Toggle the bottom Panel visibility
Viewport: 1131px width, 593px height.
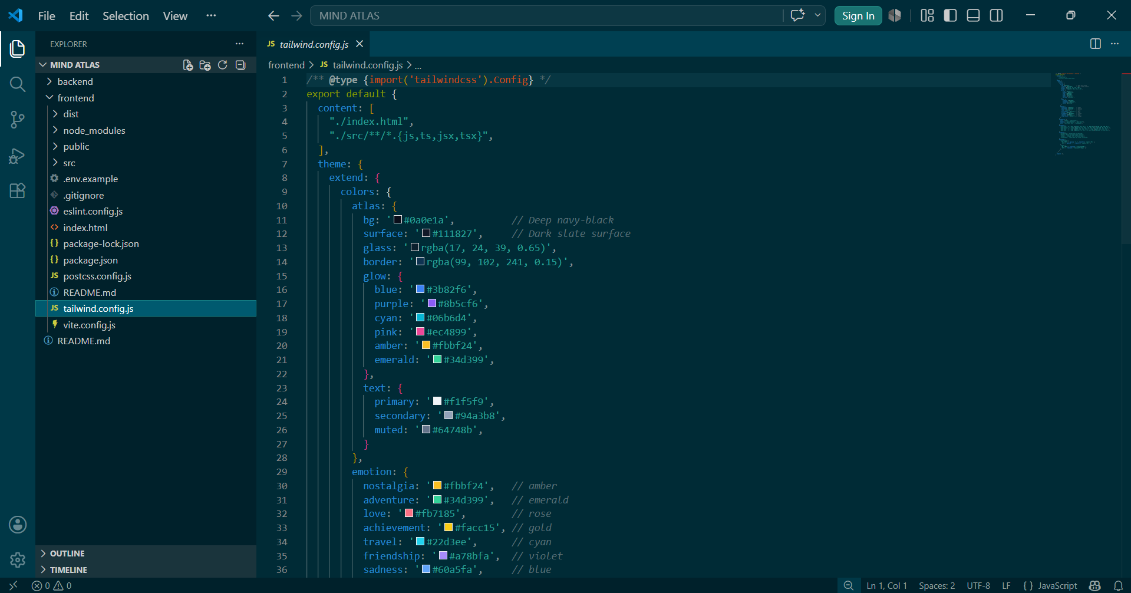(x=974, y=15)
